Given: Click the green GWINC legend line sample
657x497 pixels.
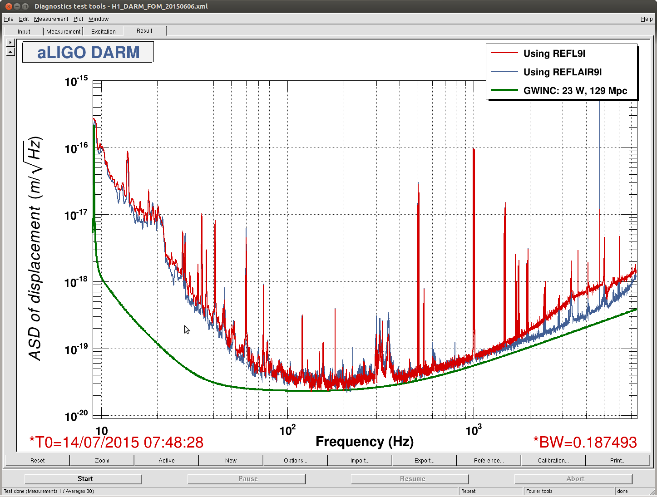Looking at the screenshot, I should tap(504, 90).
